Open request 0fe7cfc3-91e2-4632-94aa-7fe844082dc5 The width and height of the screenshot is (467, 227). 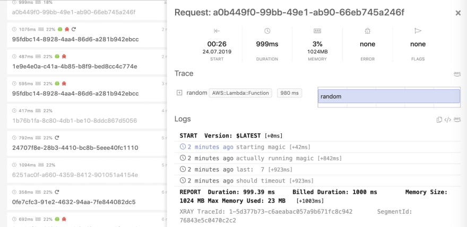coord(87,198)
